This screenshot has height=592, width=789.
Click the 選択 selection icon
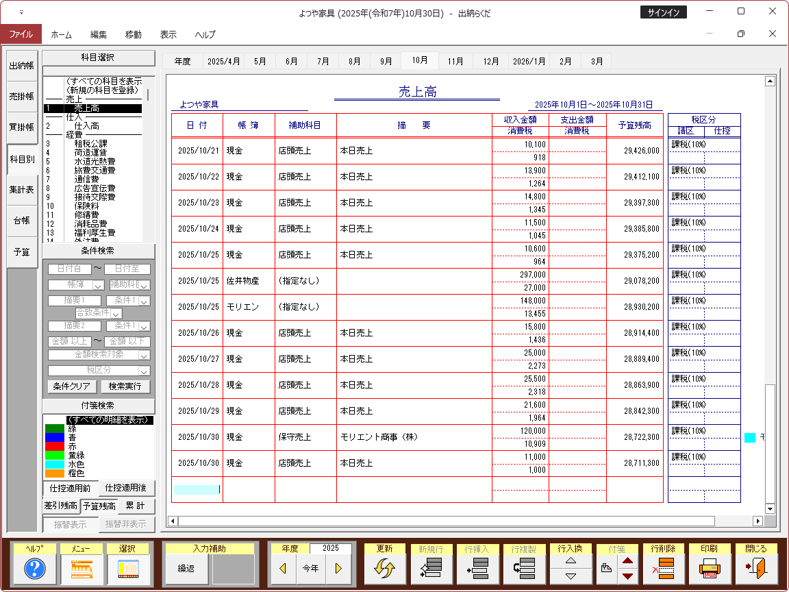[x=128, y=569]
